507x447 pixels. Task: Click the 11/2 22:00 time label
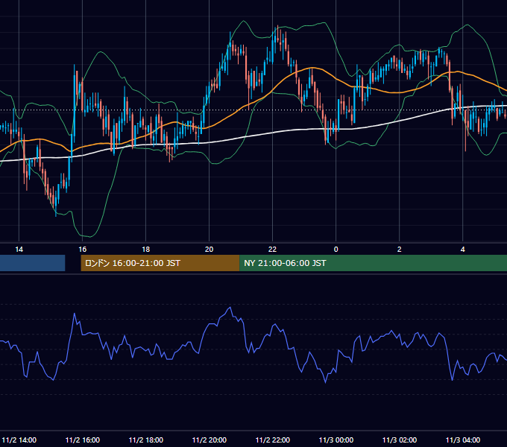[x=273, y=440]
